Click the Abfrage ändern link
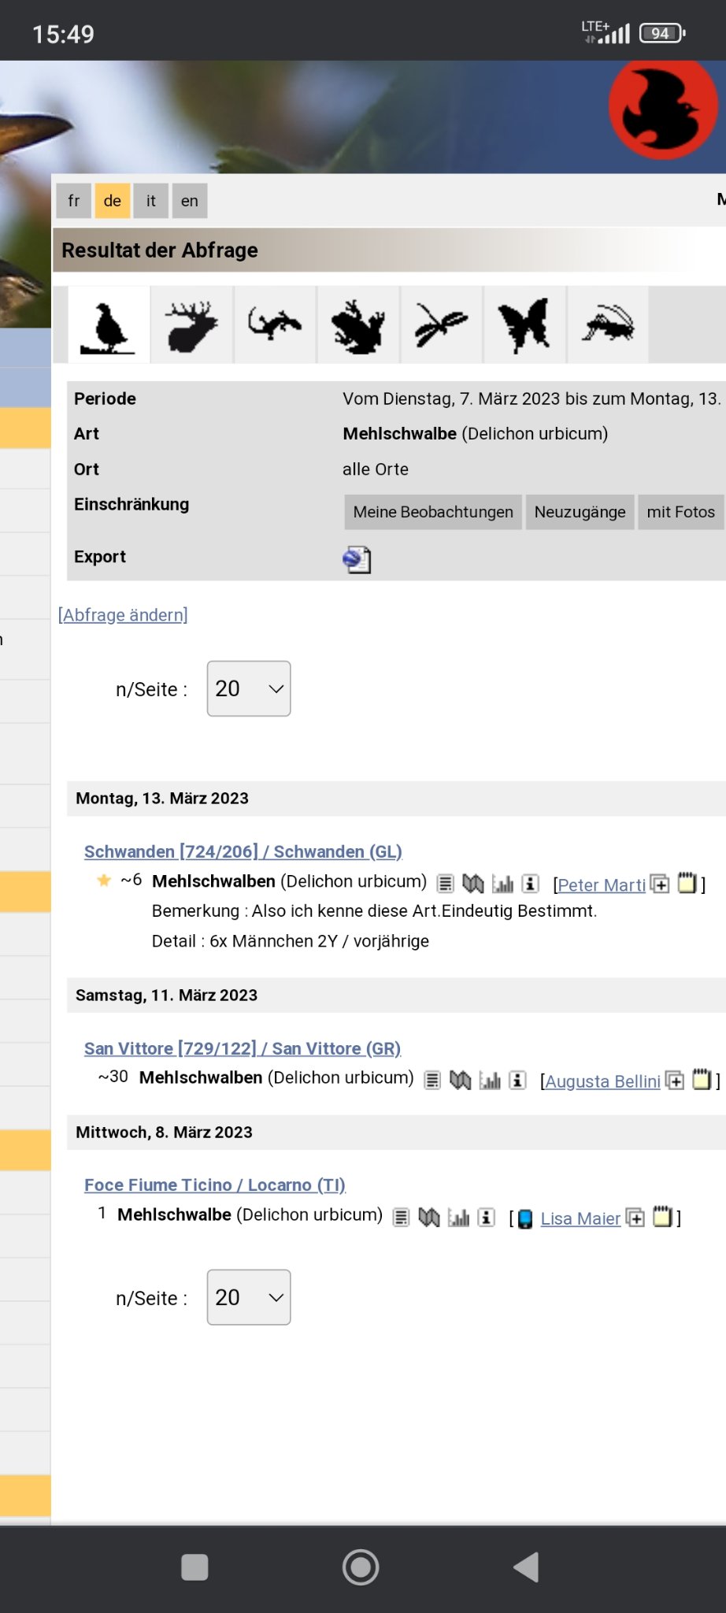Viewport: 726px width, 1613px height. click(x=123, y=614)
